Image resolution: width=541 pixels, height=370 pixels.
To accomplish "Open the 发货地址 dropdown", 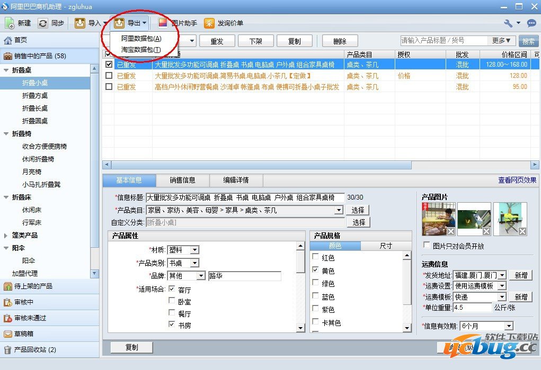I will pos(502,275).
